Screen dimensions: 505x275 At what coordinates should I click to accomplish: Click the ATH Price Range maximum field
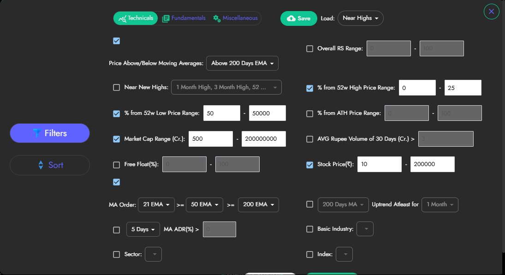click(x=460, y=113)
